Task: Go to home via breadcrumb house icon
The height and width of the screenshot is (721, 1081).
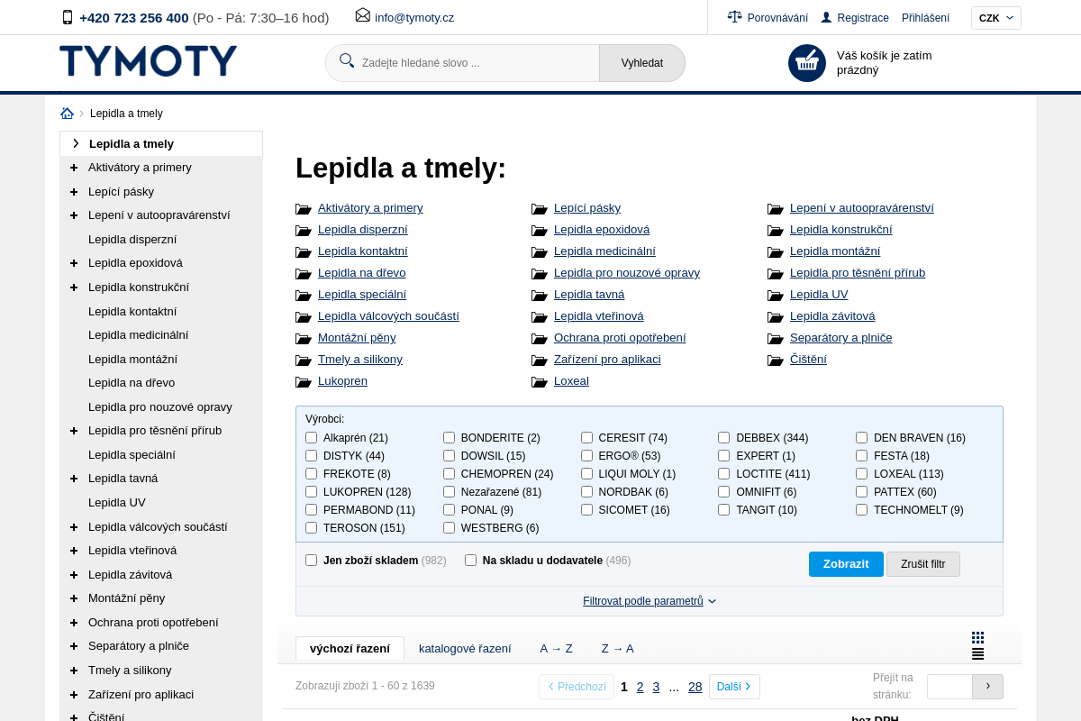Action: [68, 114]
